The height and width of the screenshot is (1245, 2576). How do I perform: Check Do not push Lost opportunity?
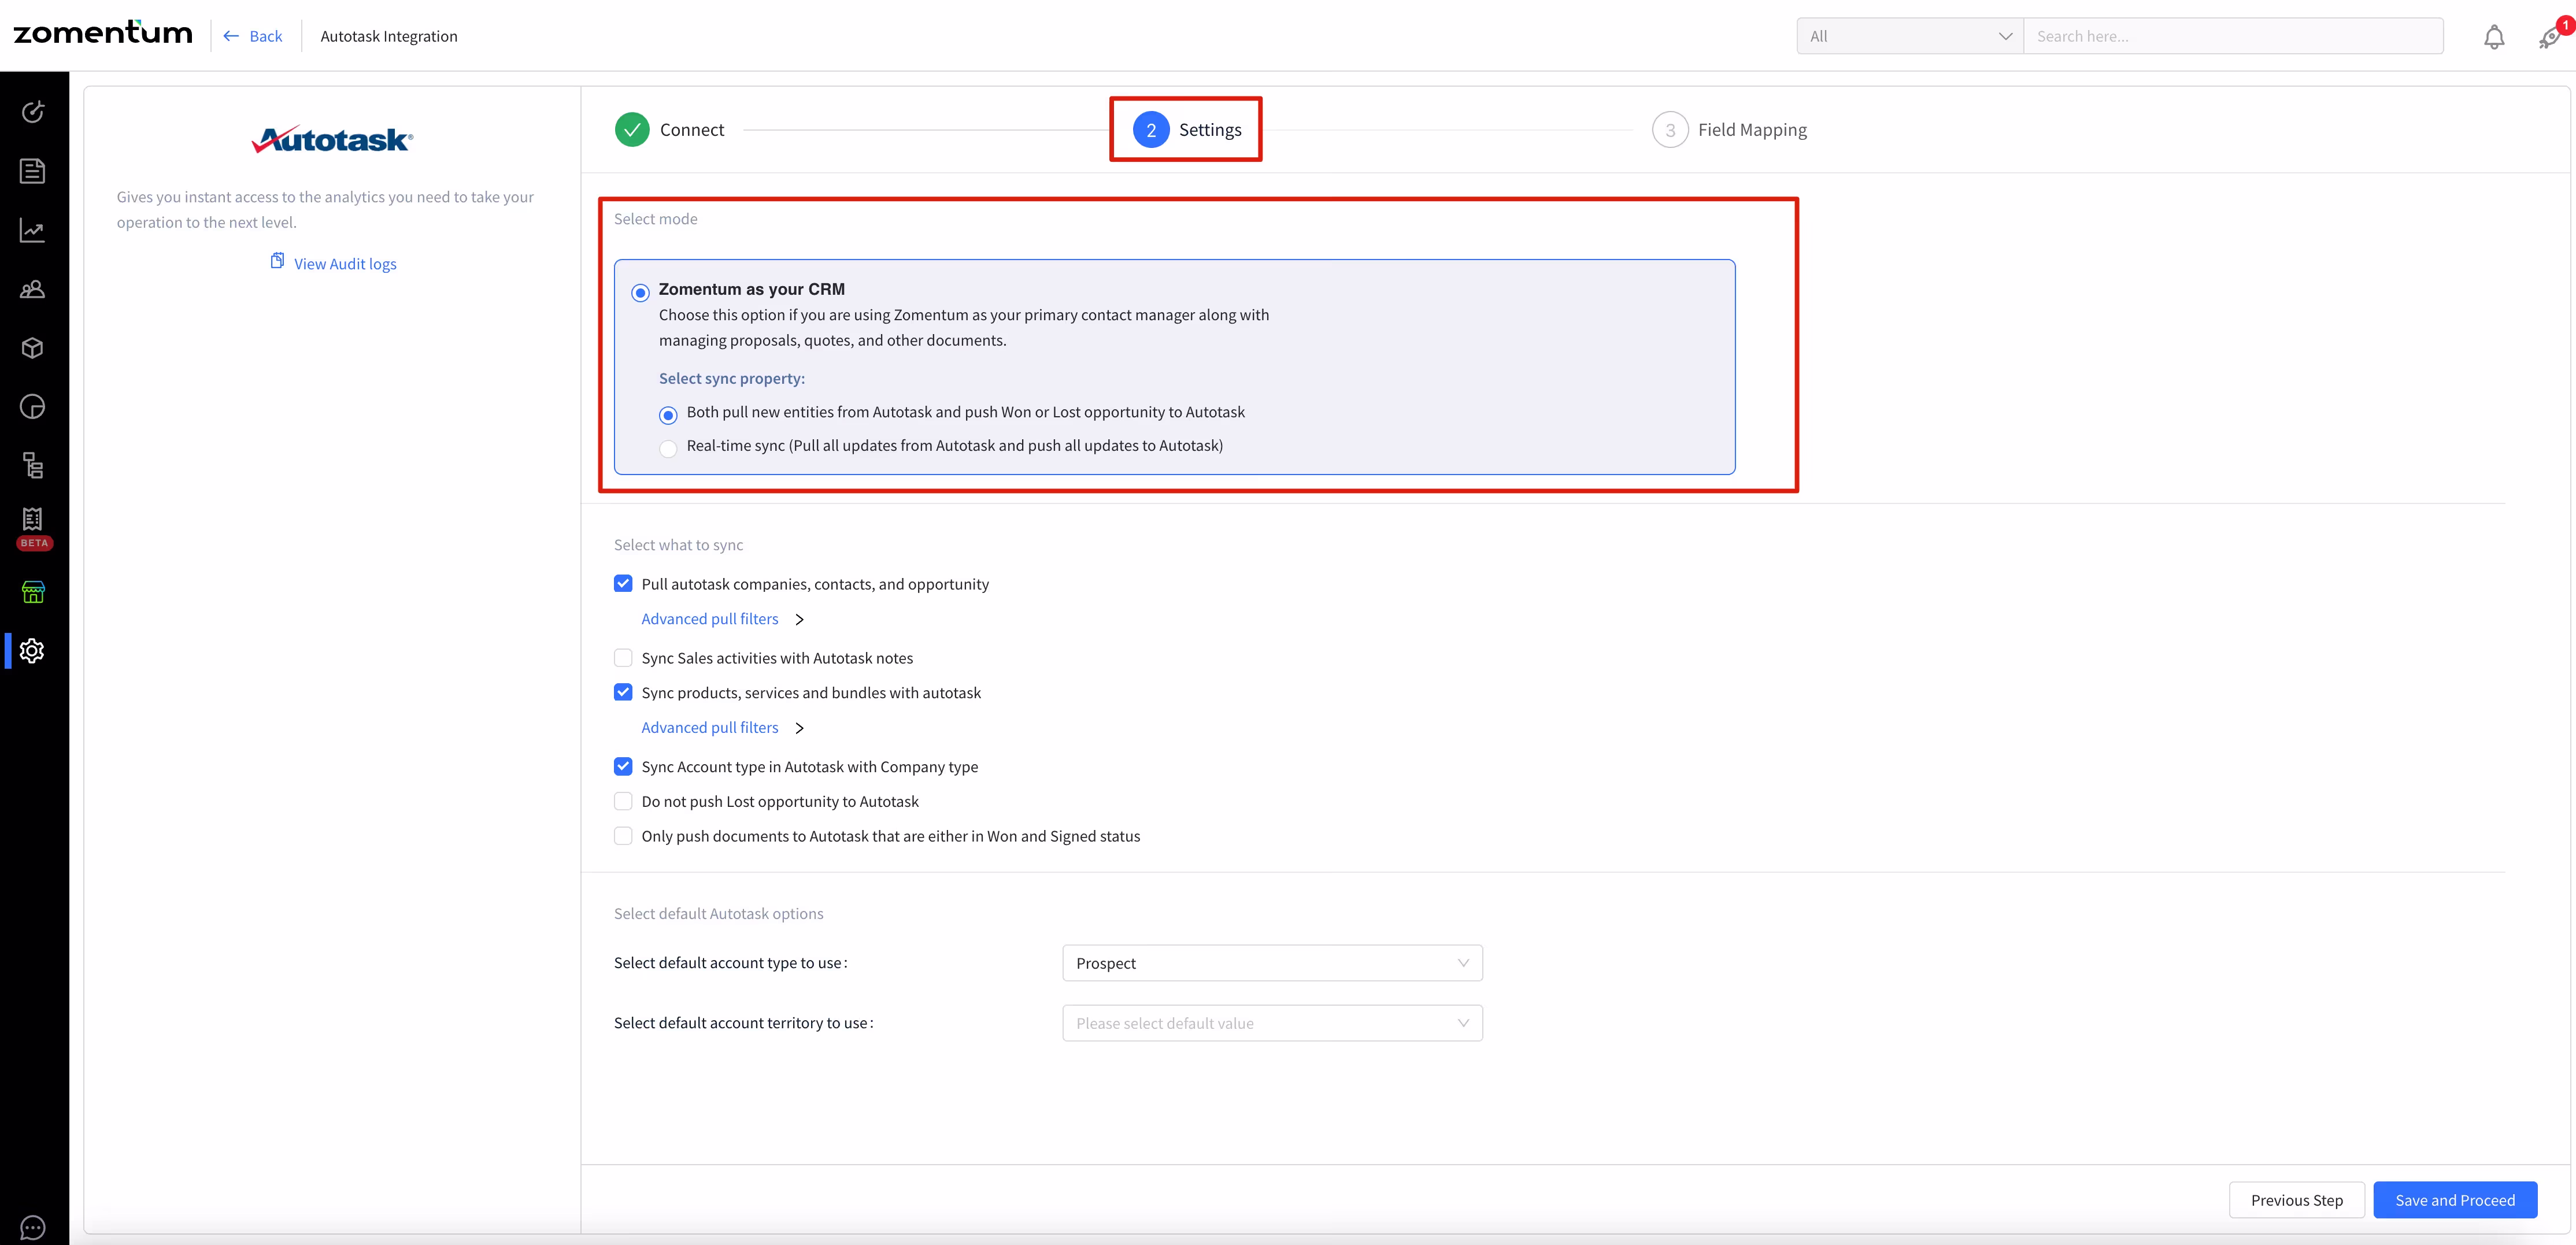click(x=623, y=801)
